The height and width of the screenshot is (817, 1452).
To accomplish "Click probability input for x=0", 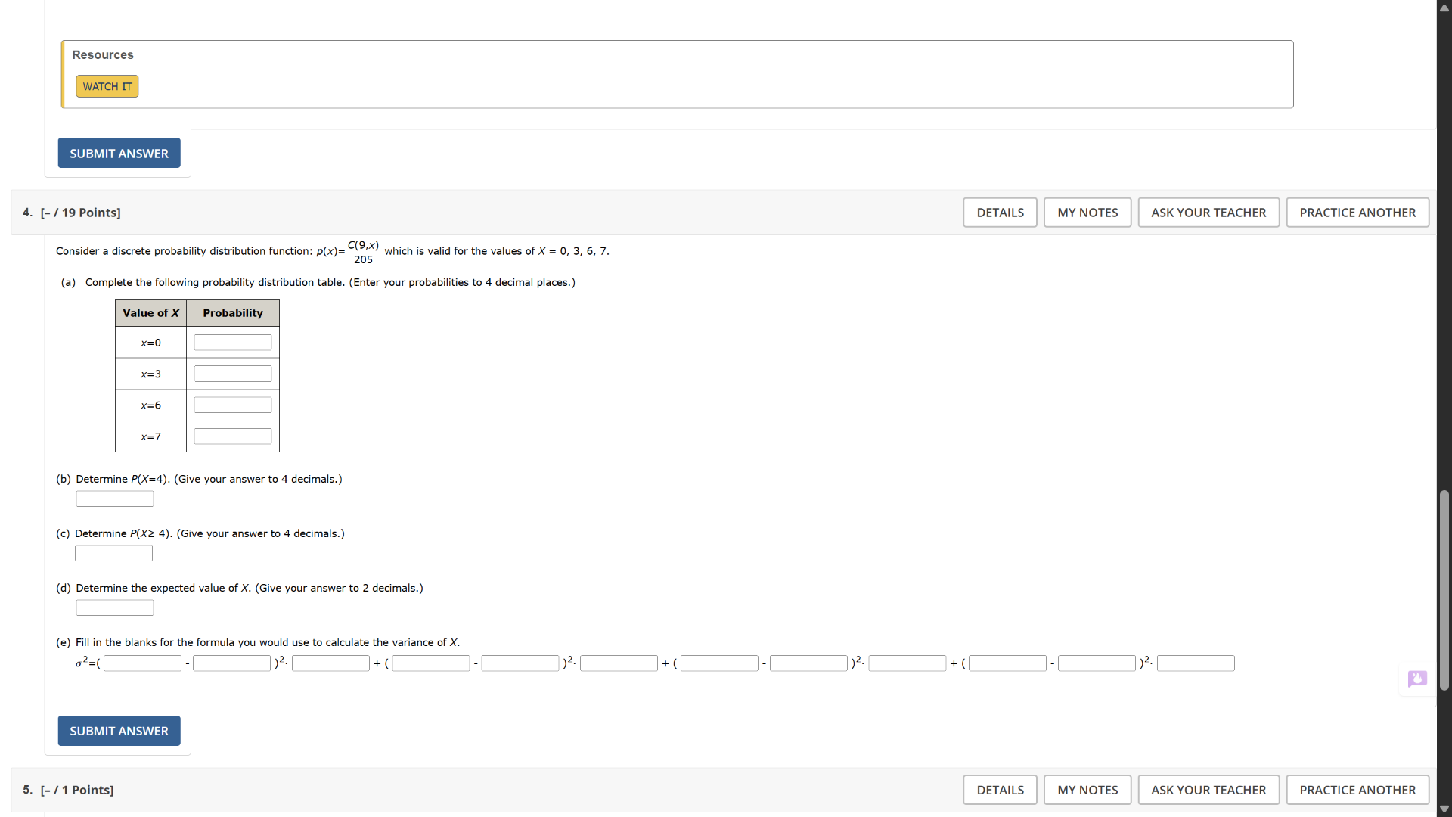I will 233,343.
